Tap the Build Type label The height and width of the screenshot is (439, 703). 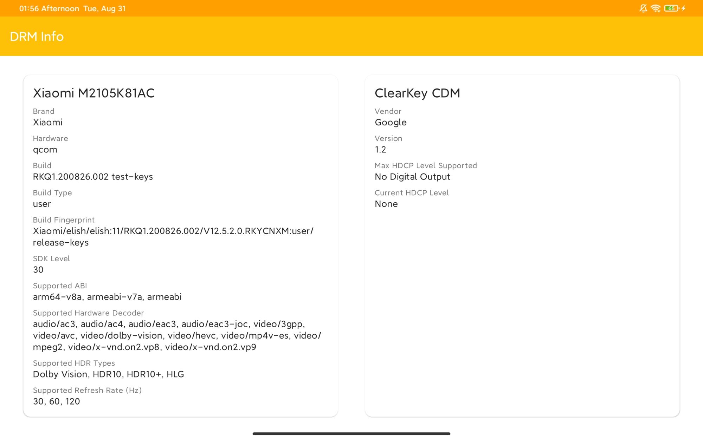[52, 193]
